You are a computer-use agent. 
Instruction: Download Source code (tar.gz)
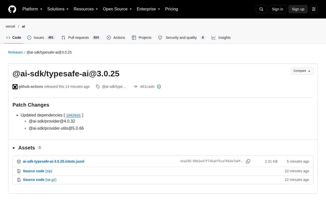[x=39, y=180]
